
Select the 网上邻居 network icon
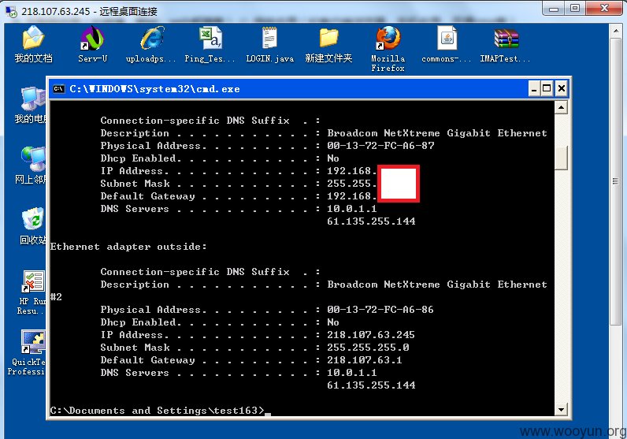(x=34, y=159)
